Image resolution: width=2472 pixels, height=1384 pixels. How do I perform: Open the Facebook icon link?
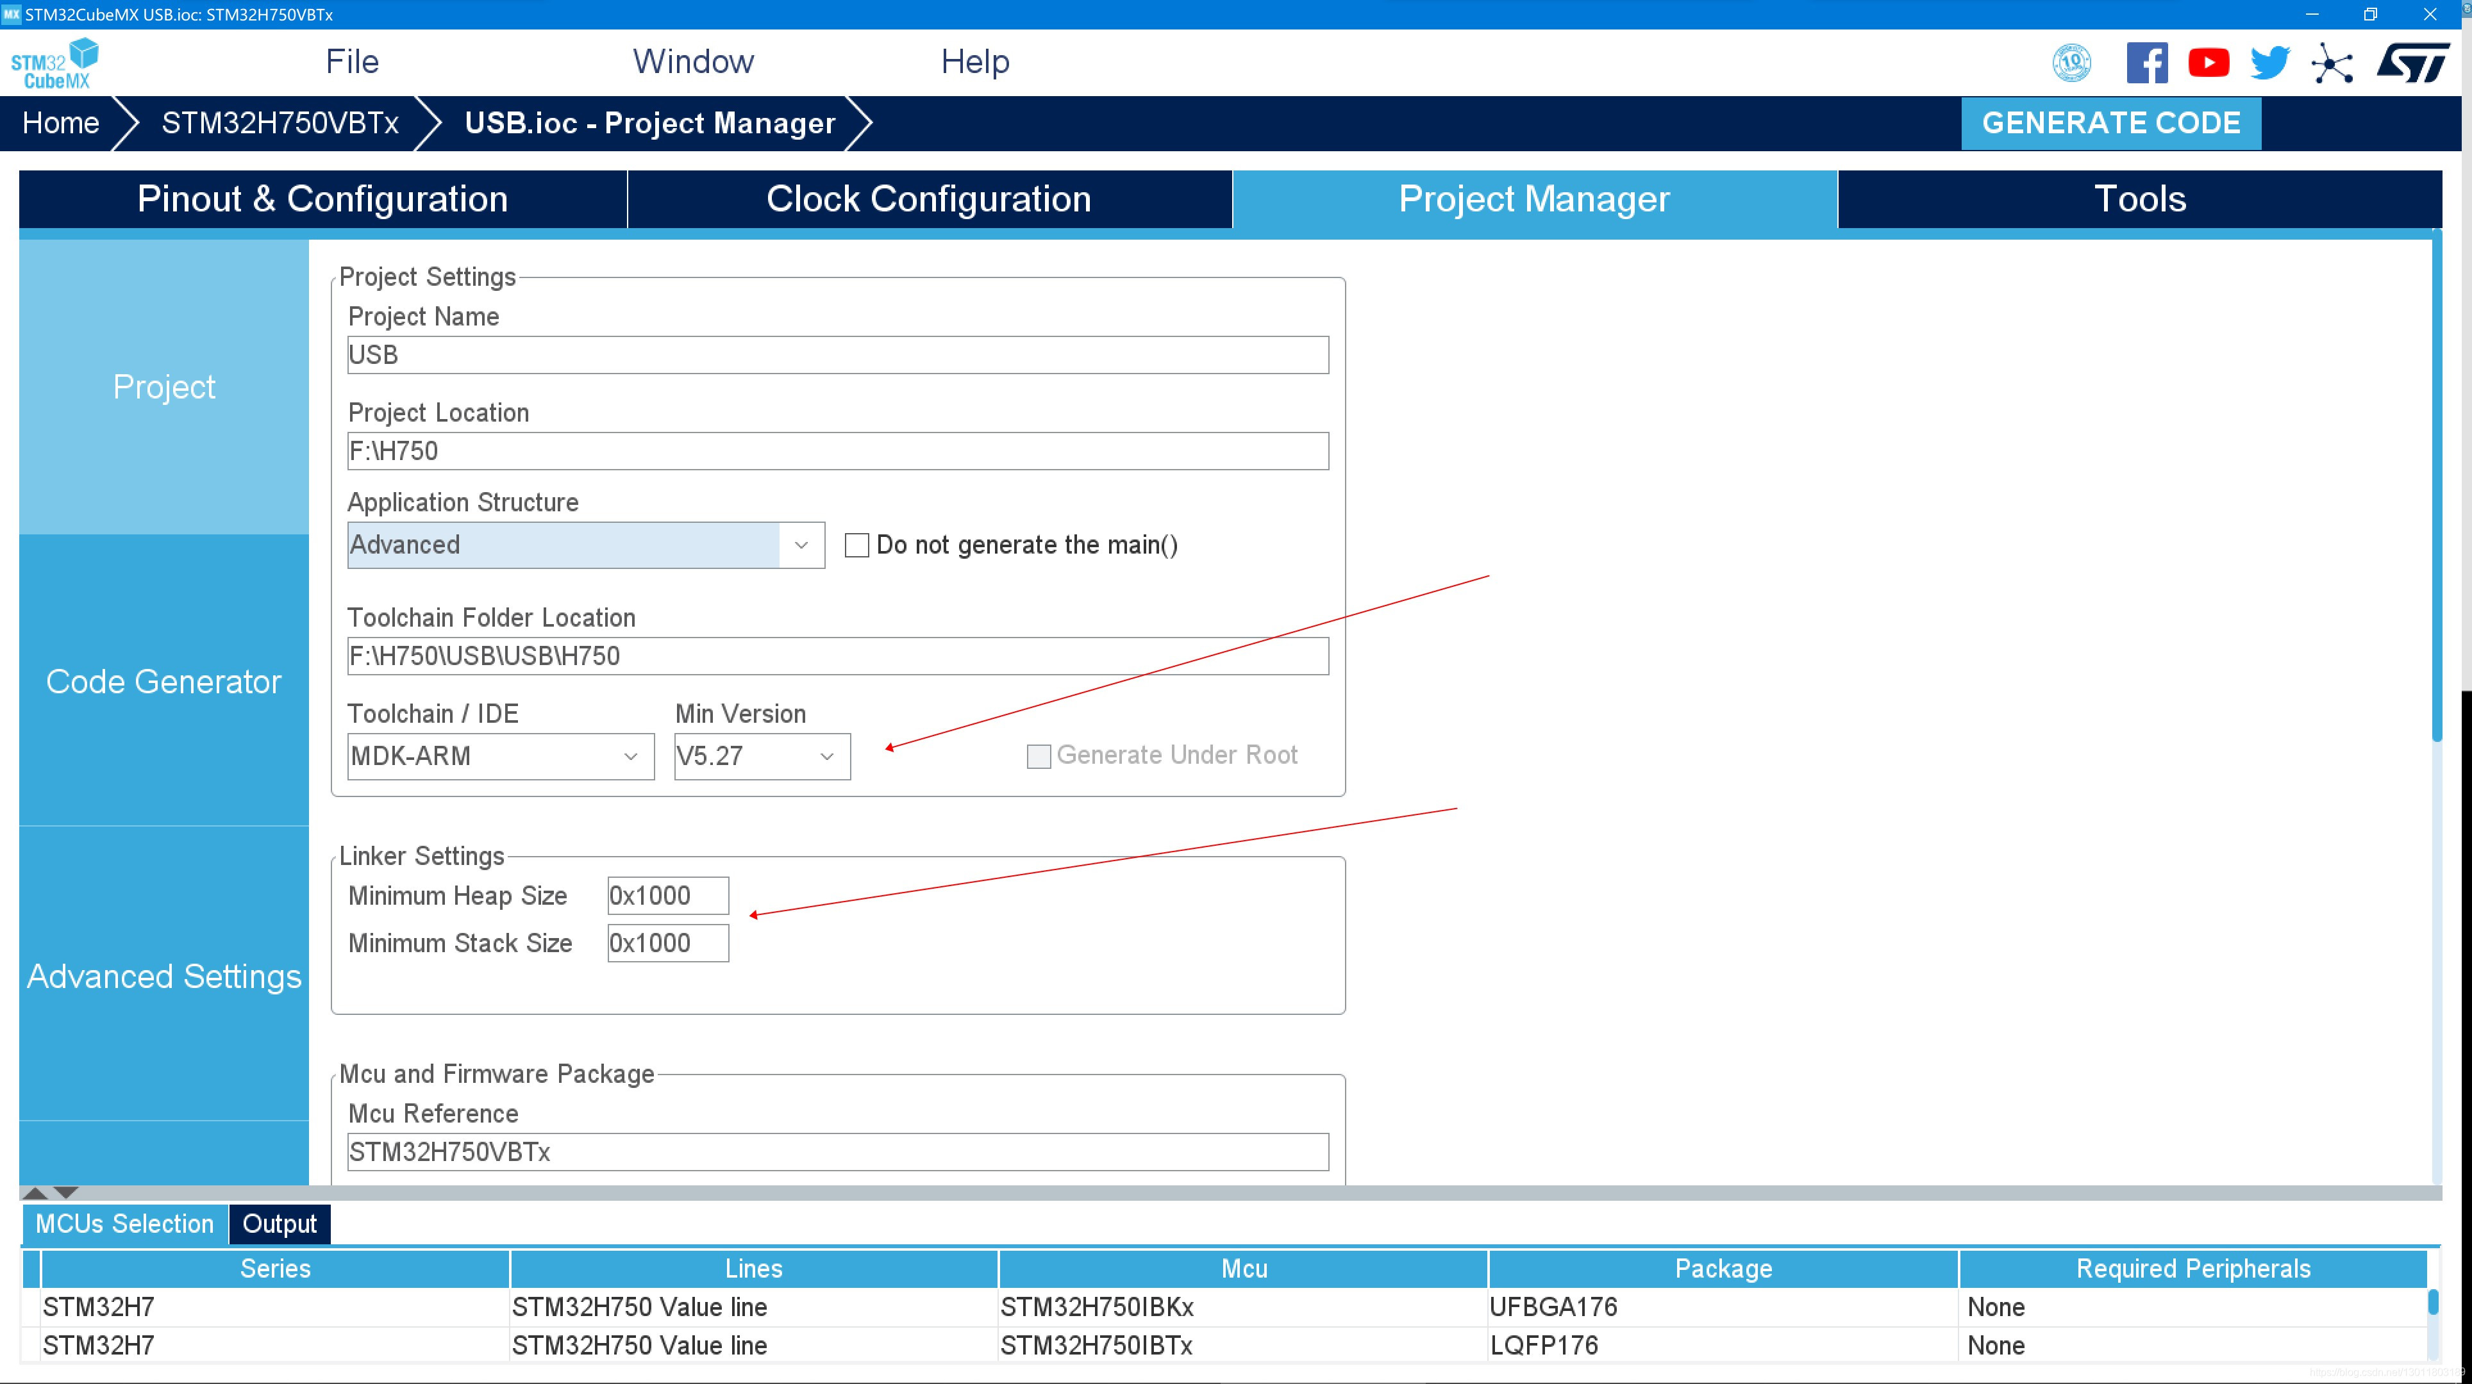point(2147,63)
